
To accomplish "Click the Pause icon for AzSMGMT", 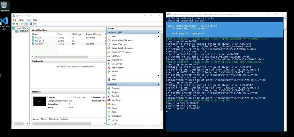I will 109,108.
